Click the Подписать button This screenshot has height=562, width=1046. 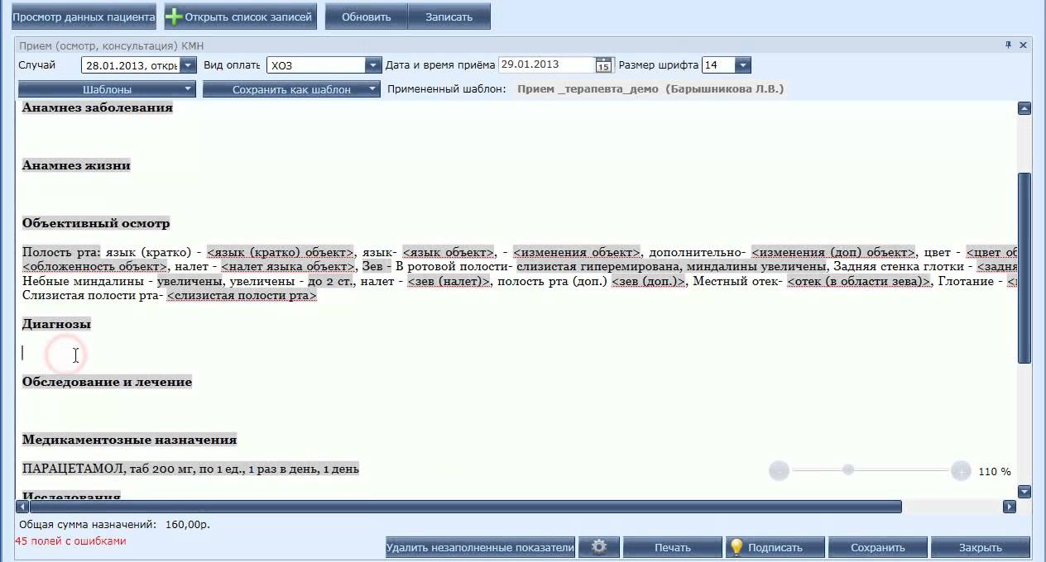coord(775,547)
